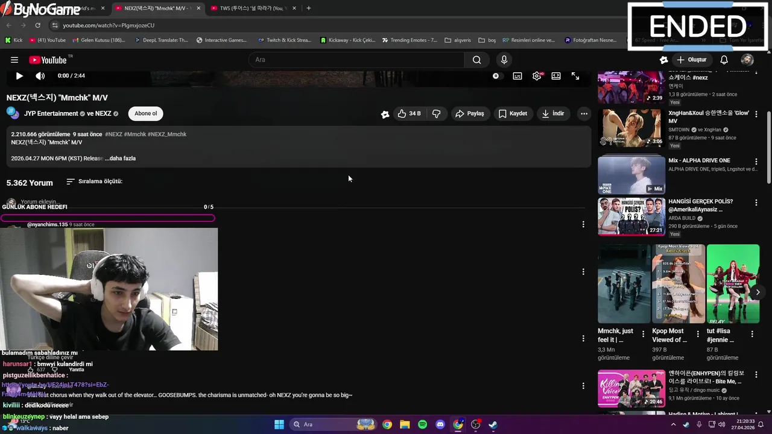Open more actions beside the İndir button
The image size is (772, 434).
[583, 113]
